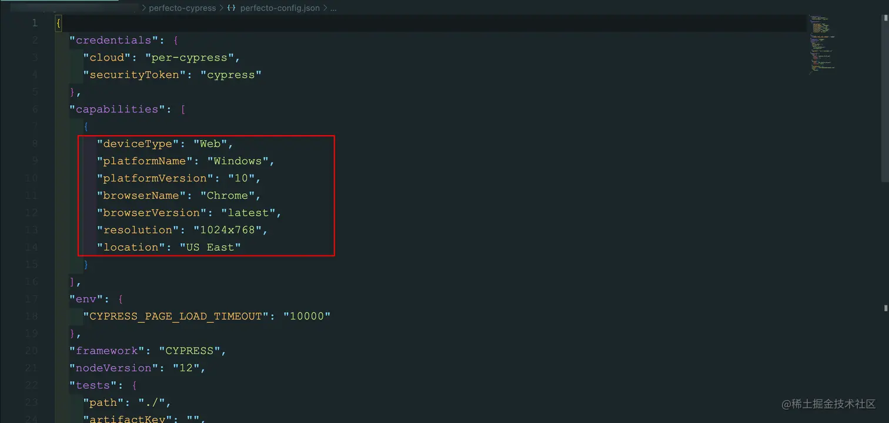The width and height of the screenshot is (889, 423).
Task: Click the JSON braces icon in the breadcrumb
Action: point(231,9)
